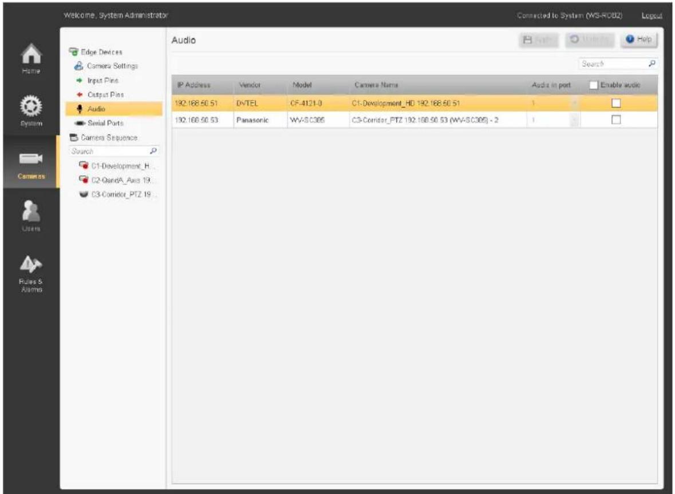This screenshot has width=675, height=494.
Task: Click the greyed-out Undo button
Action: coord(590,39)
